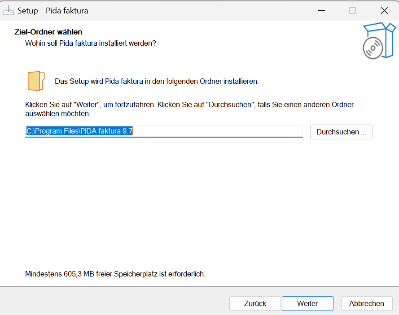This screenshot has height=315, width=399.
Task: Click the 'Setup - Pida faktura' window title
Action: pyautogui.click(x=53, y=11)
